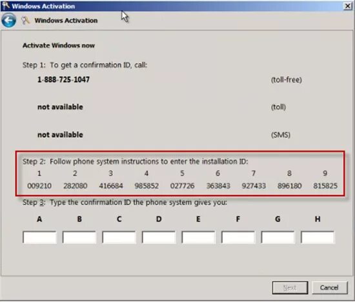Screen dimensions: 355x302
Task: Focus confirmation ID field C
Action: [x=119, y=237]
